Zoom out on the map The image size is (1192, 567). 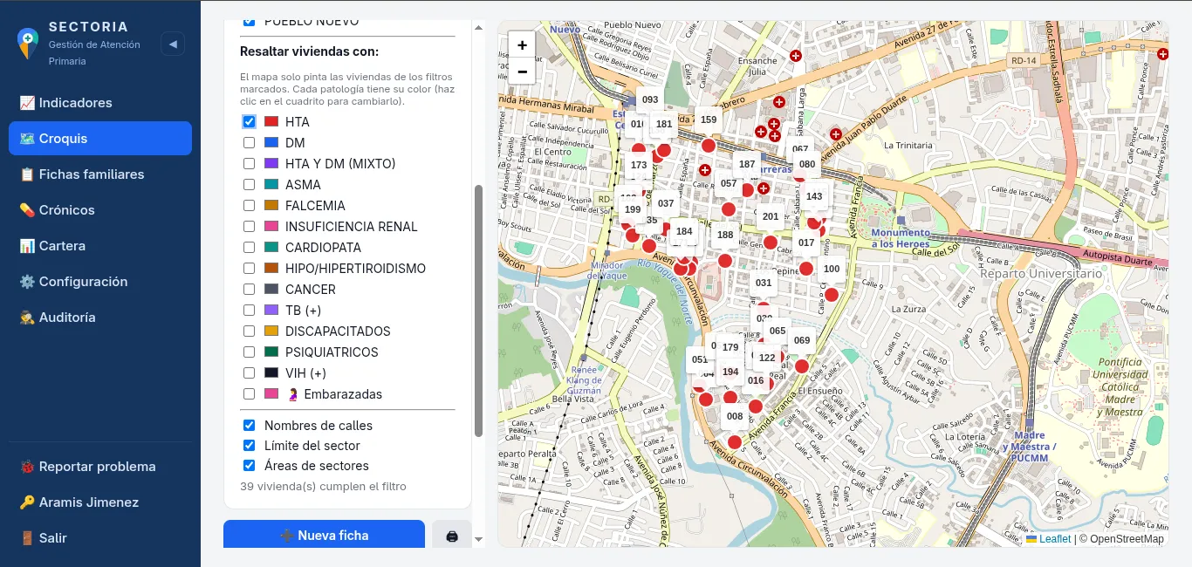tap(522, 72)
